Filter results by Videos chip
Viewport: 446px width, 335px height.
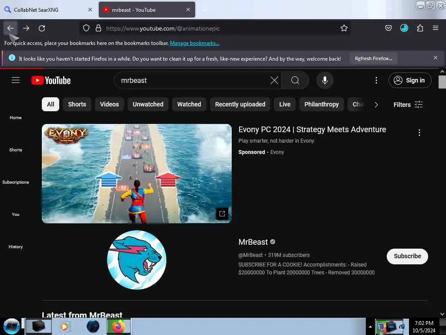[109, 104]
